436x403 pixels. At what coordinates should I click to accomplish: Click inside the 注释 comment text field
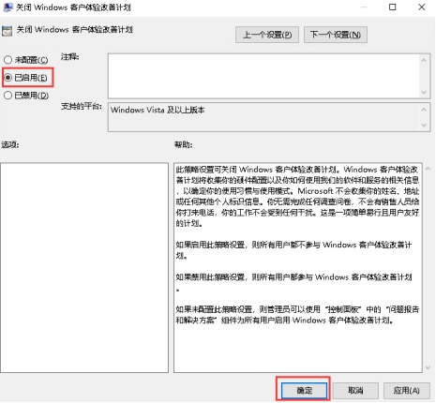coord(263,76)
